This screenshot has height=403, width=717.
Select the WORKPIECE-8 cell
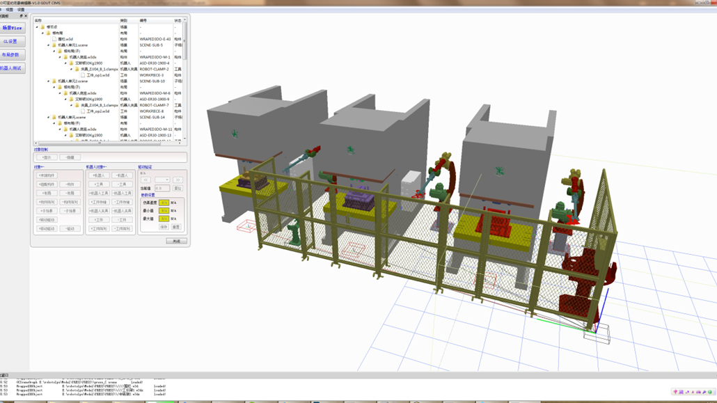tap(151, 111)
